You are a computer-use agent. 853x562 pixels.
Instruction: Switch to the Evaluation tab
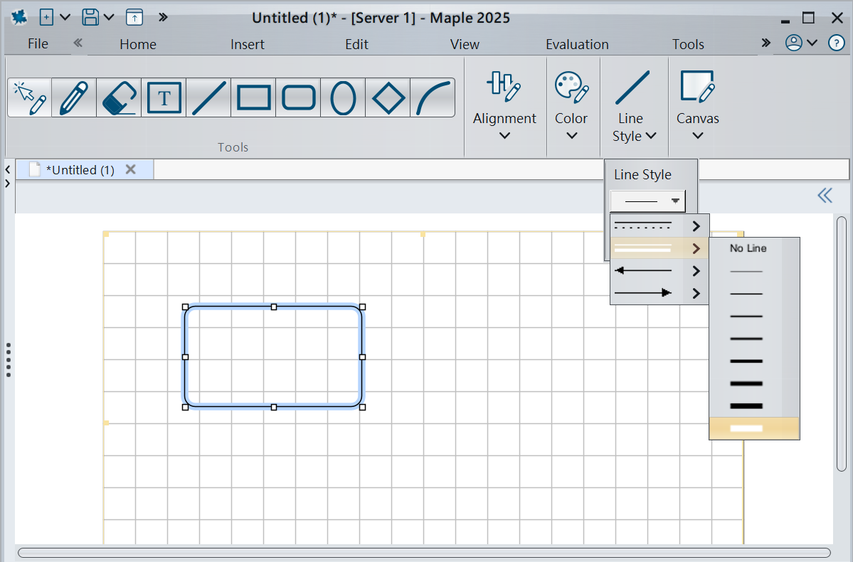577,44
